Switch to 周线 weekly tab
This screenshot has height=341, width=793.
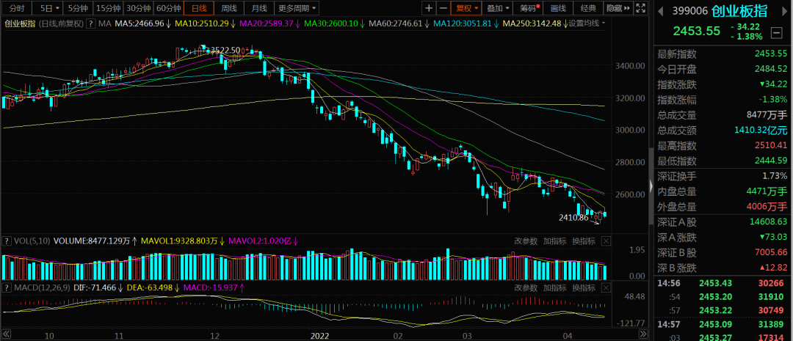coord(229,8)
